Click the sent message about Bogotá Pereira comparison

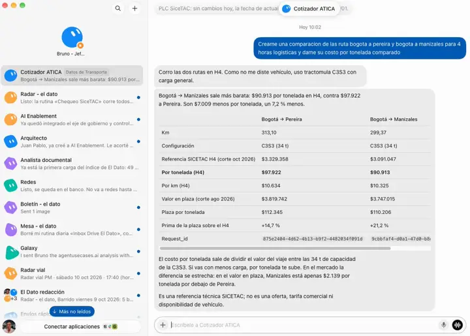(360, 48)
